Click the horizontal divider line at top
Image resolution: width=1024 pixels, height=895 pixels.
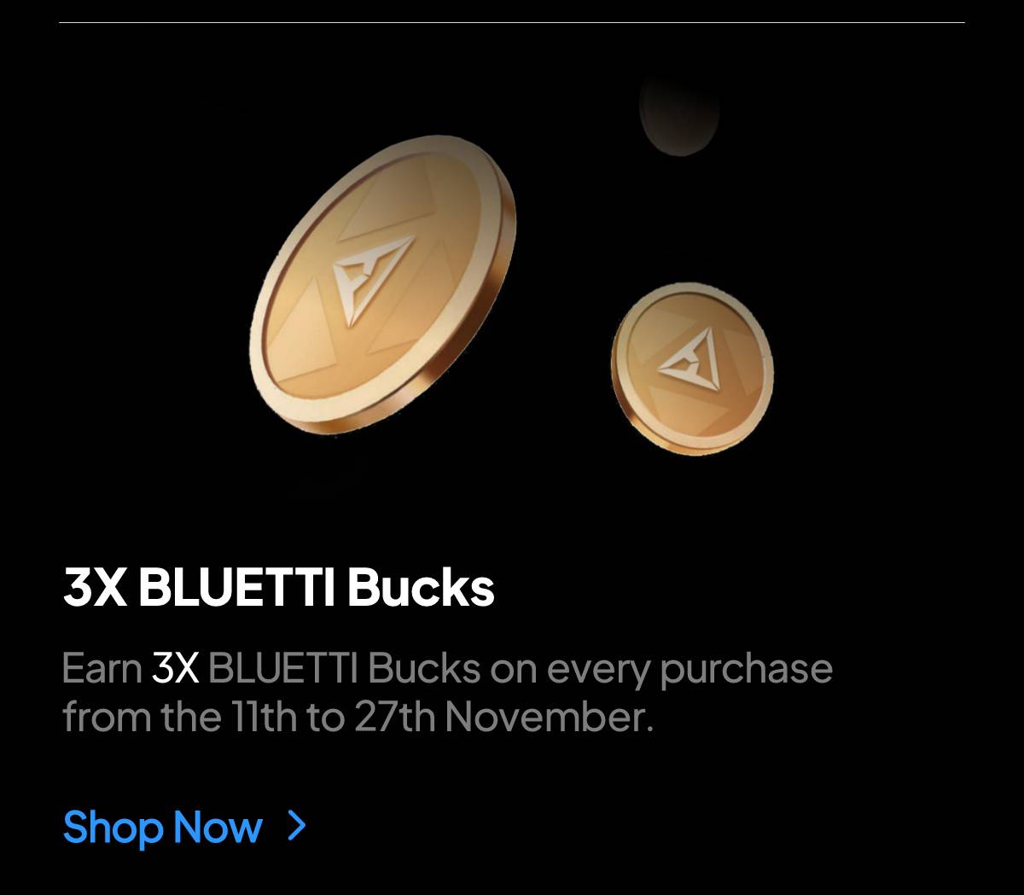click(512, 23)
